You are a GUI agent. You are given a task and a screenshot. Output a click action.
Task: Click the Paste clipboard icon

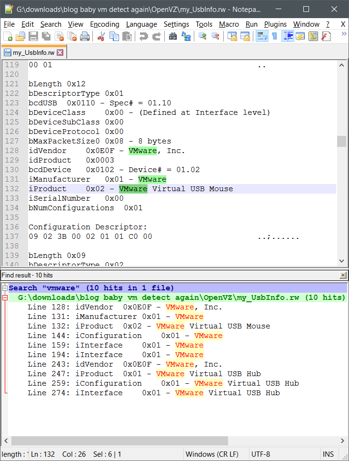coord(127,36)
